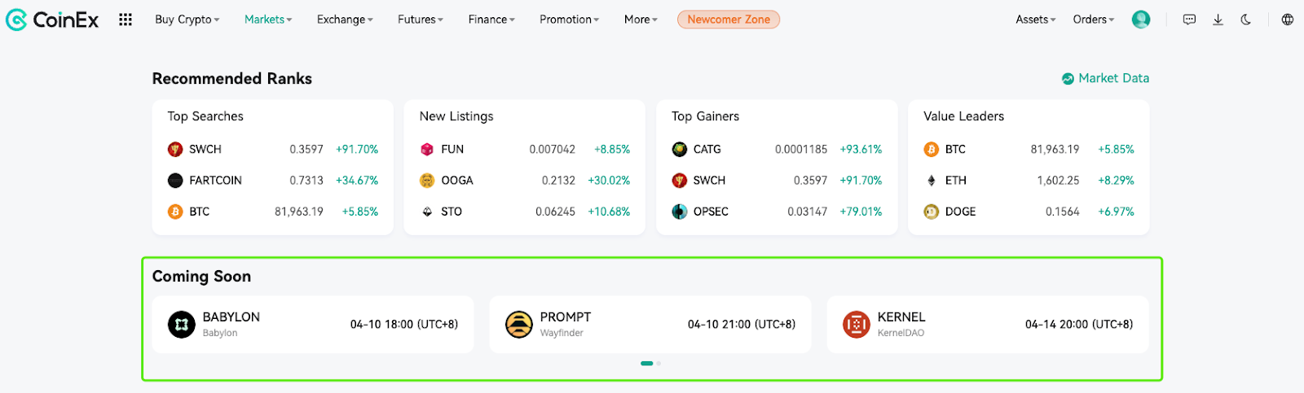Viewport: 1304px width, 393px height.
Task: Click the PROMPT Wayfinder token logo
Action: 519,325
